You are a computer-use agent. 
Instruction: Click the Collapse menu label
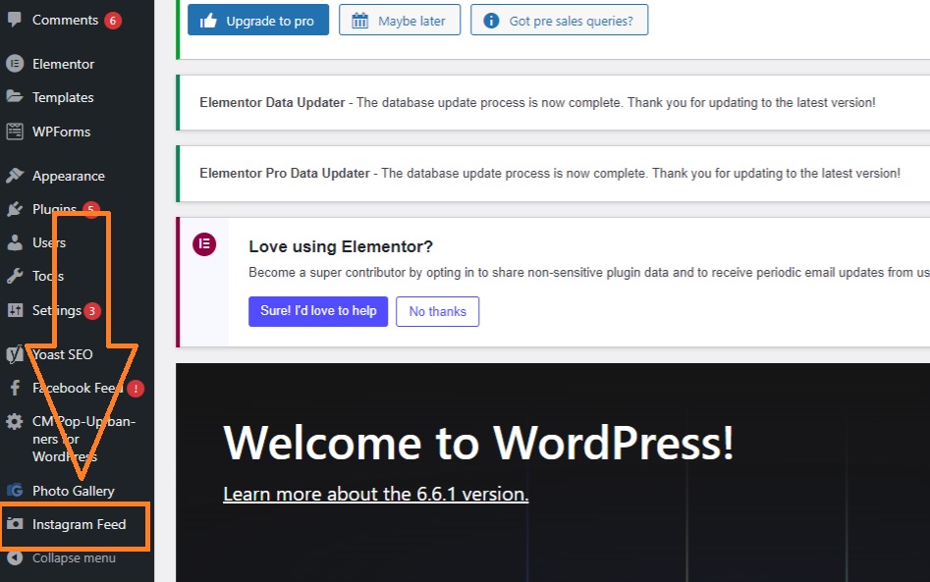(74, 557)
